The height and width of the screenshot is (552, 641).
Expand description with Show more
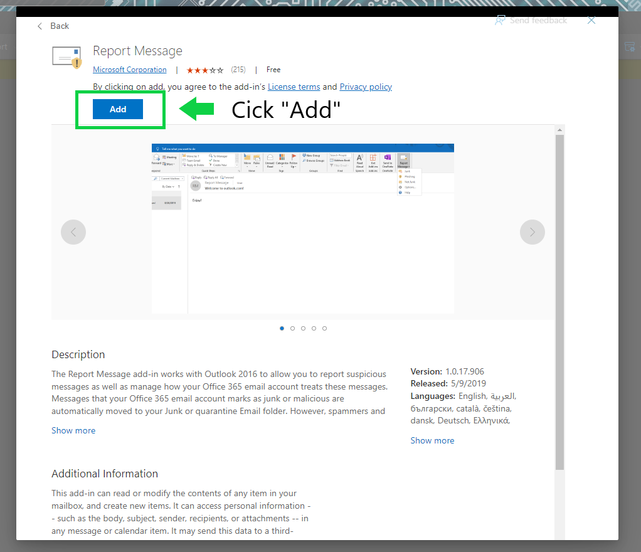pos(73,430)
